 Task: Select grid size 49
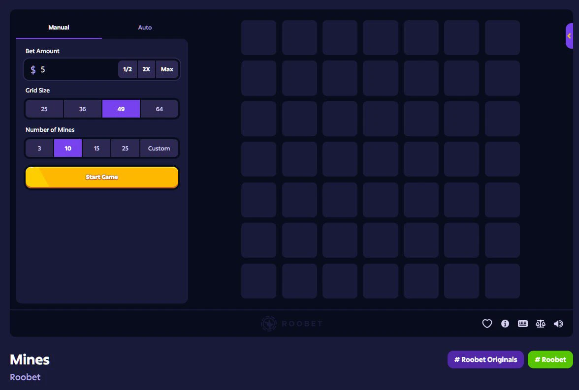[121, 109]
